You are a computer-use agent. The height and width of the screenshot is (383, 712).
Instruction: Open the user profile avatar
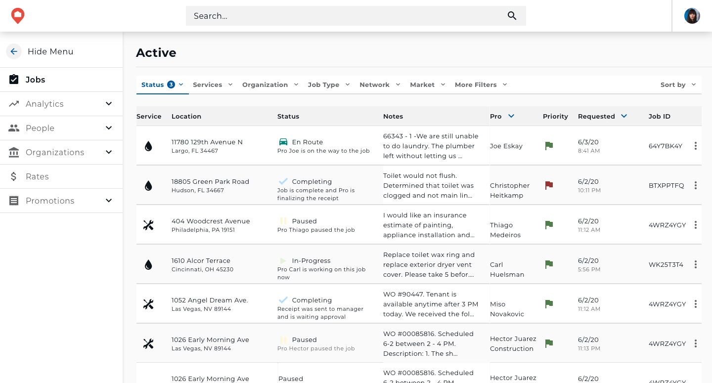pos(692,16)
